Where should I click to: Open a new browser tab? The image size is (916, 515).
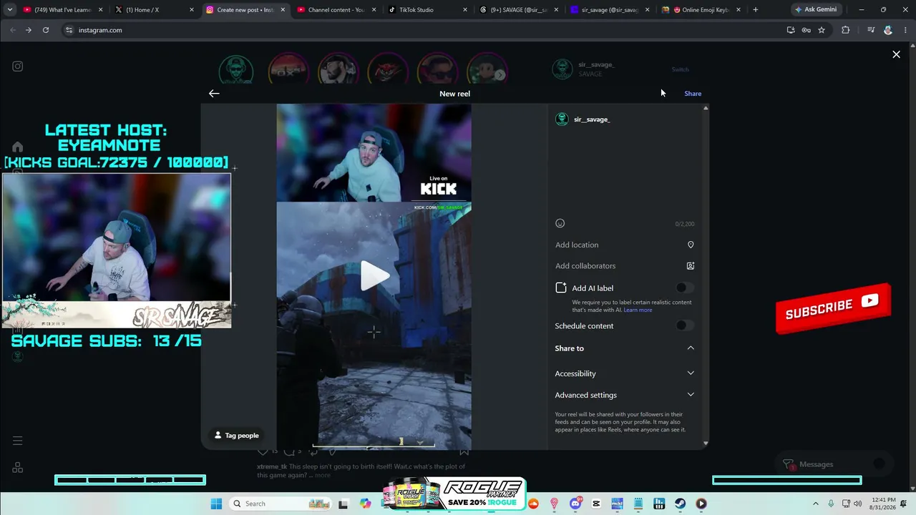pos(755,10)
